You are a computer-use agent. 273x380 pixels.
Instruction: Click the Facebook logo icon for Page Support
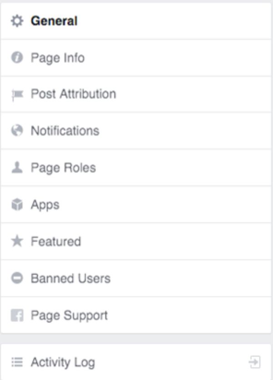[x=17, y=315]
